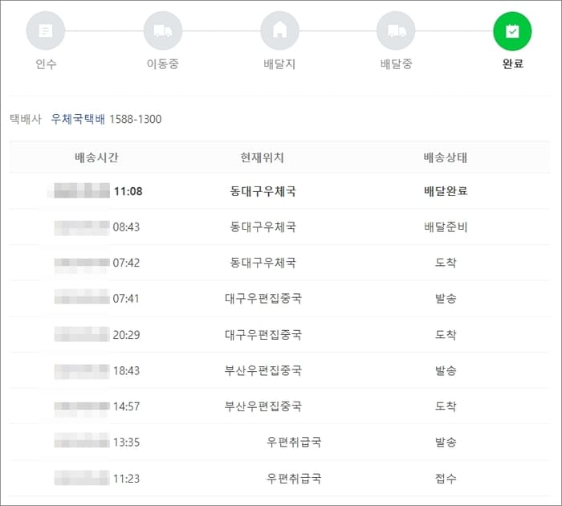The height and width of the screenshot is (506, 562).
Task: Open the 우체국택배 courier link
Action: [x=78, y=119]
